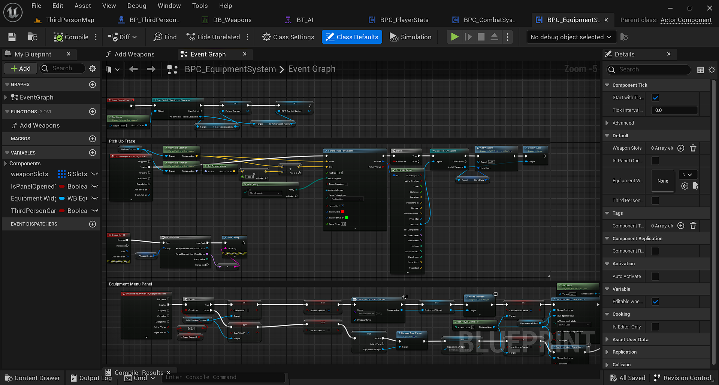
Task: Toggle ThirdPersonCamera variable visibility eye
Action: [95, 211]
